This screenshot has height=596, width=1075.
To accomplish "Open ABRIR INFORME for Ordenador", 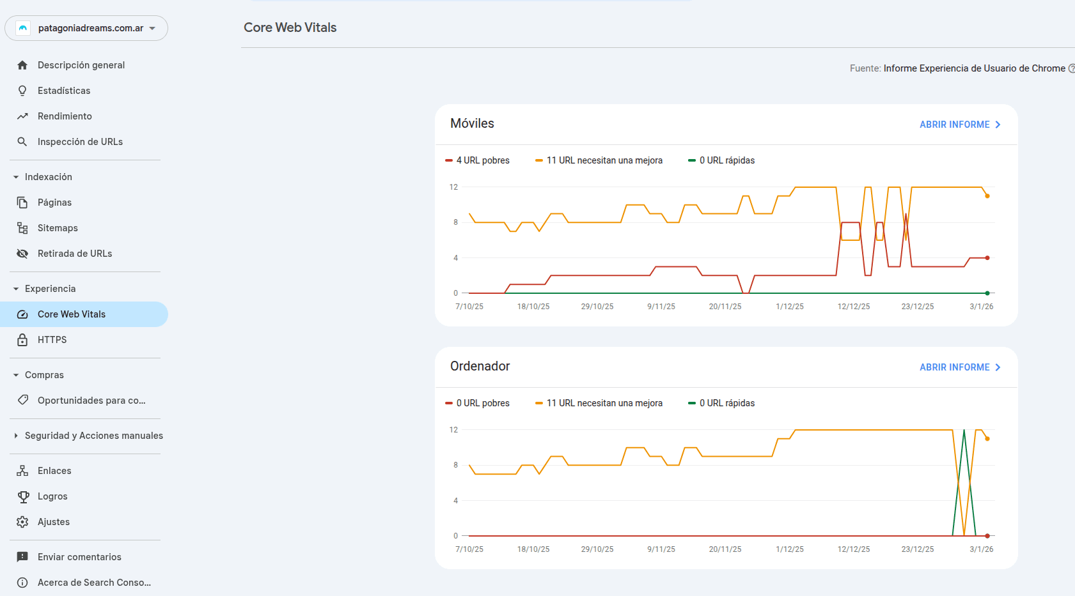I will 960,367.
